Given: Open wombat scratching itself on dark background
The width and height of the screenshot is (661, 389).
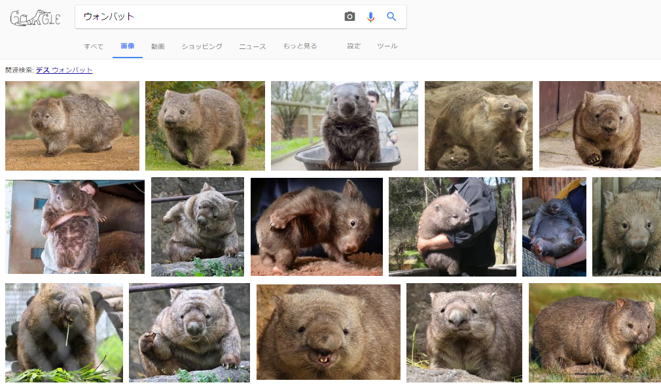Looking at the screenshot, I should pos(317,227).
